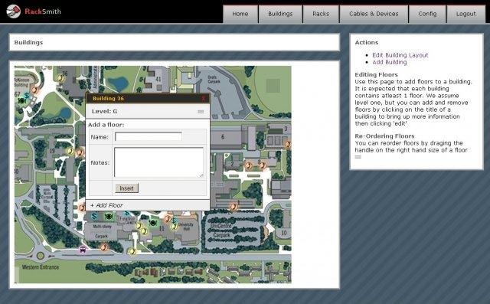Click the yellow marker near Western Entrance road
The image size is (490, 304).
[x=132, y=251]
